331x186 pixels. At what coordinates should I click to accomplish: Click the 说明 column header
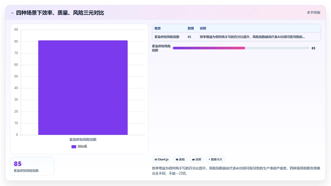pos(203,28)
